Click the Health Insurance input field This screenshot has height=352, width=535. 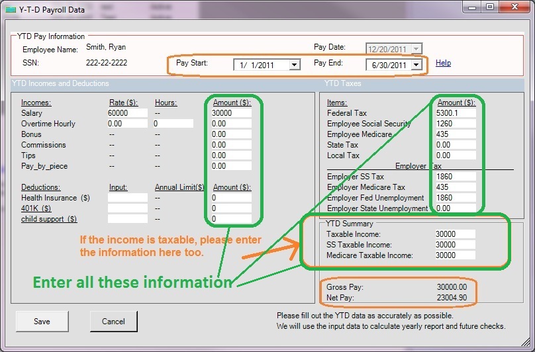127,198
